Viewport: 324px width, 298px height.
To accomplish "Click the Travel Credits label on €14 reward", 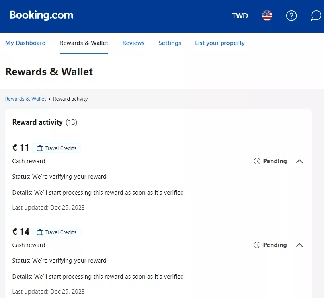I will (x=61, y=232).
